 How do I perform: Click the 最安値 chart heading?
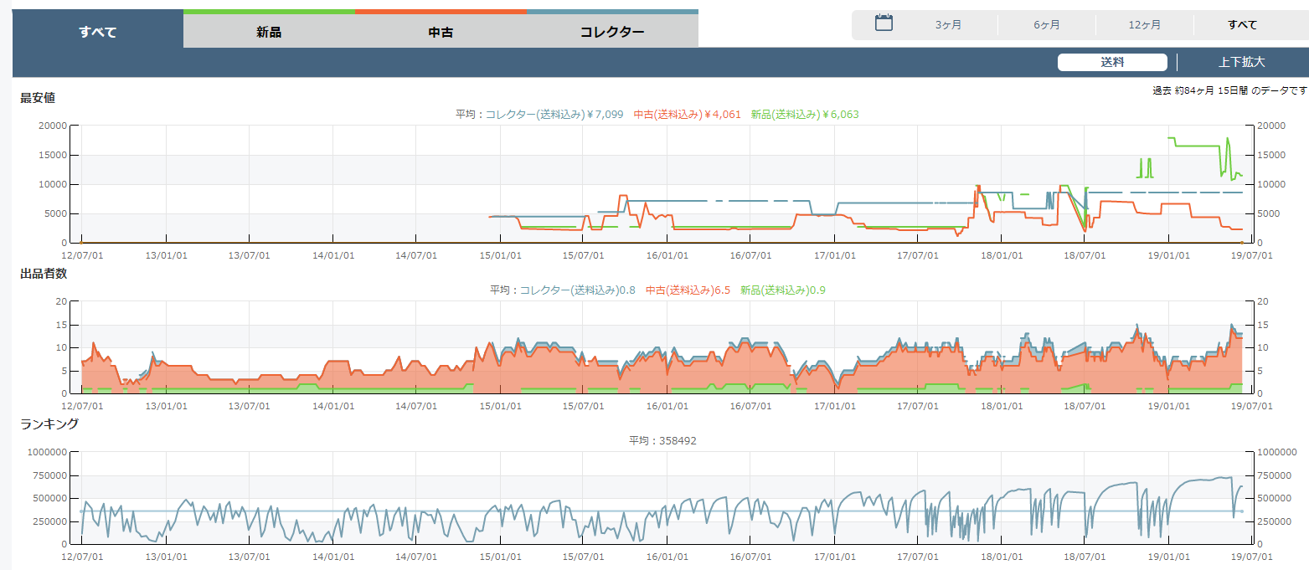38,98
